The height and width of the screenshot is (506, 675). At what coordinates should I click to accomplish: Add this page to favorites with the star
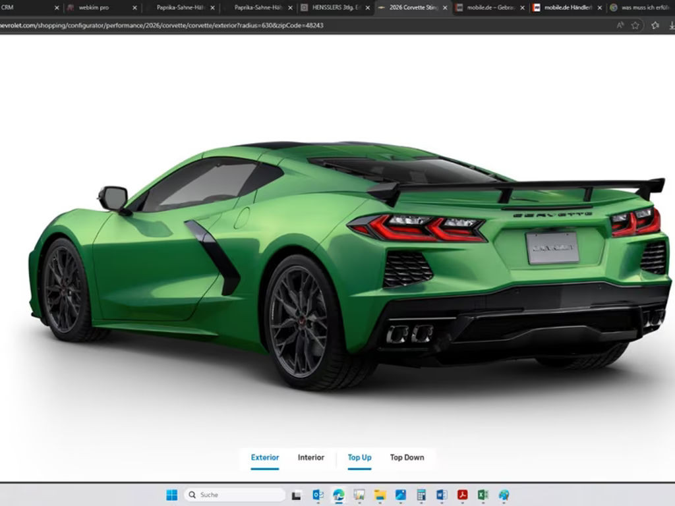[x=635, y=26]
